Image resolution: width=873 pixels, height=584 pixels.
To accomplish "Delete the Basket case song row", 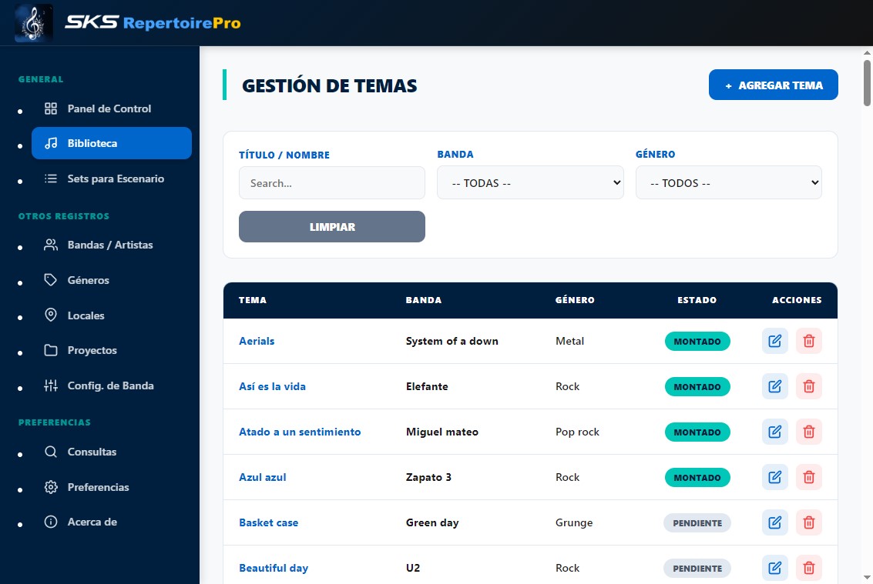I will coord(808,522).
